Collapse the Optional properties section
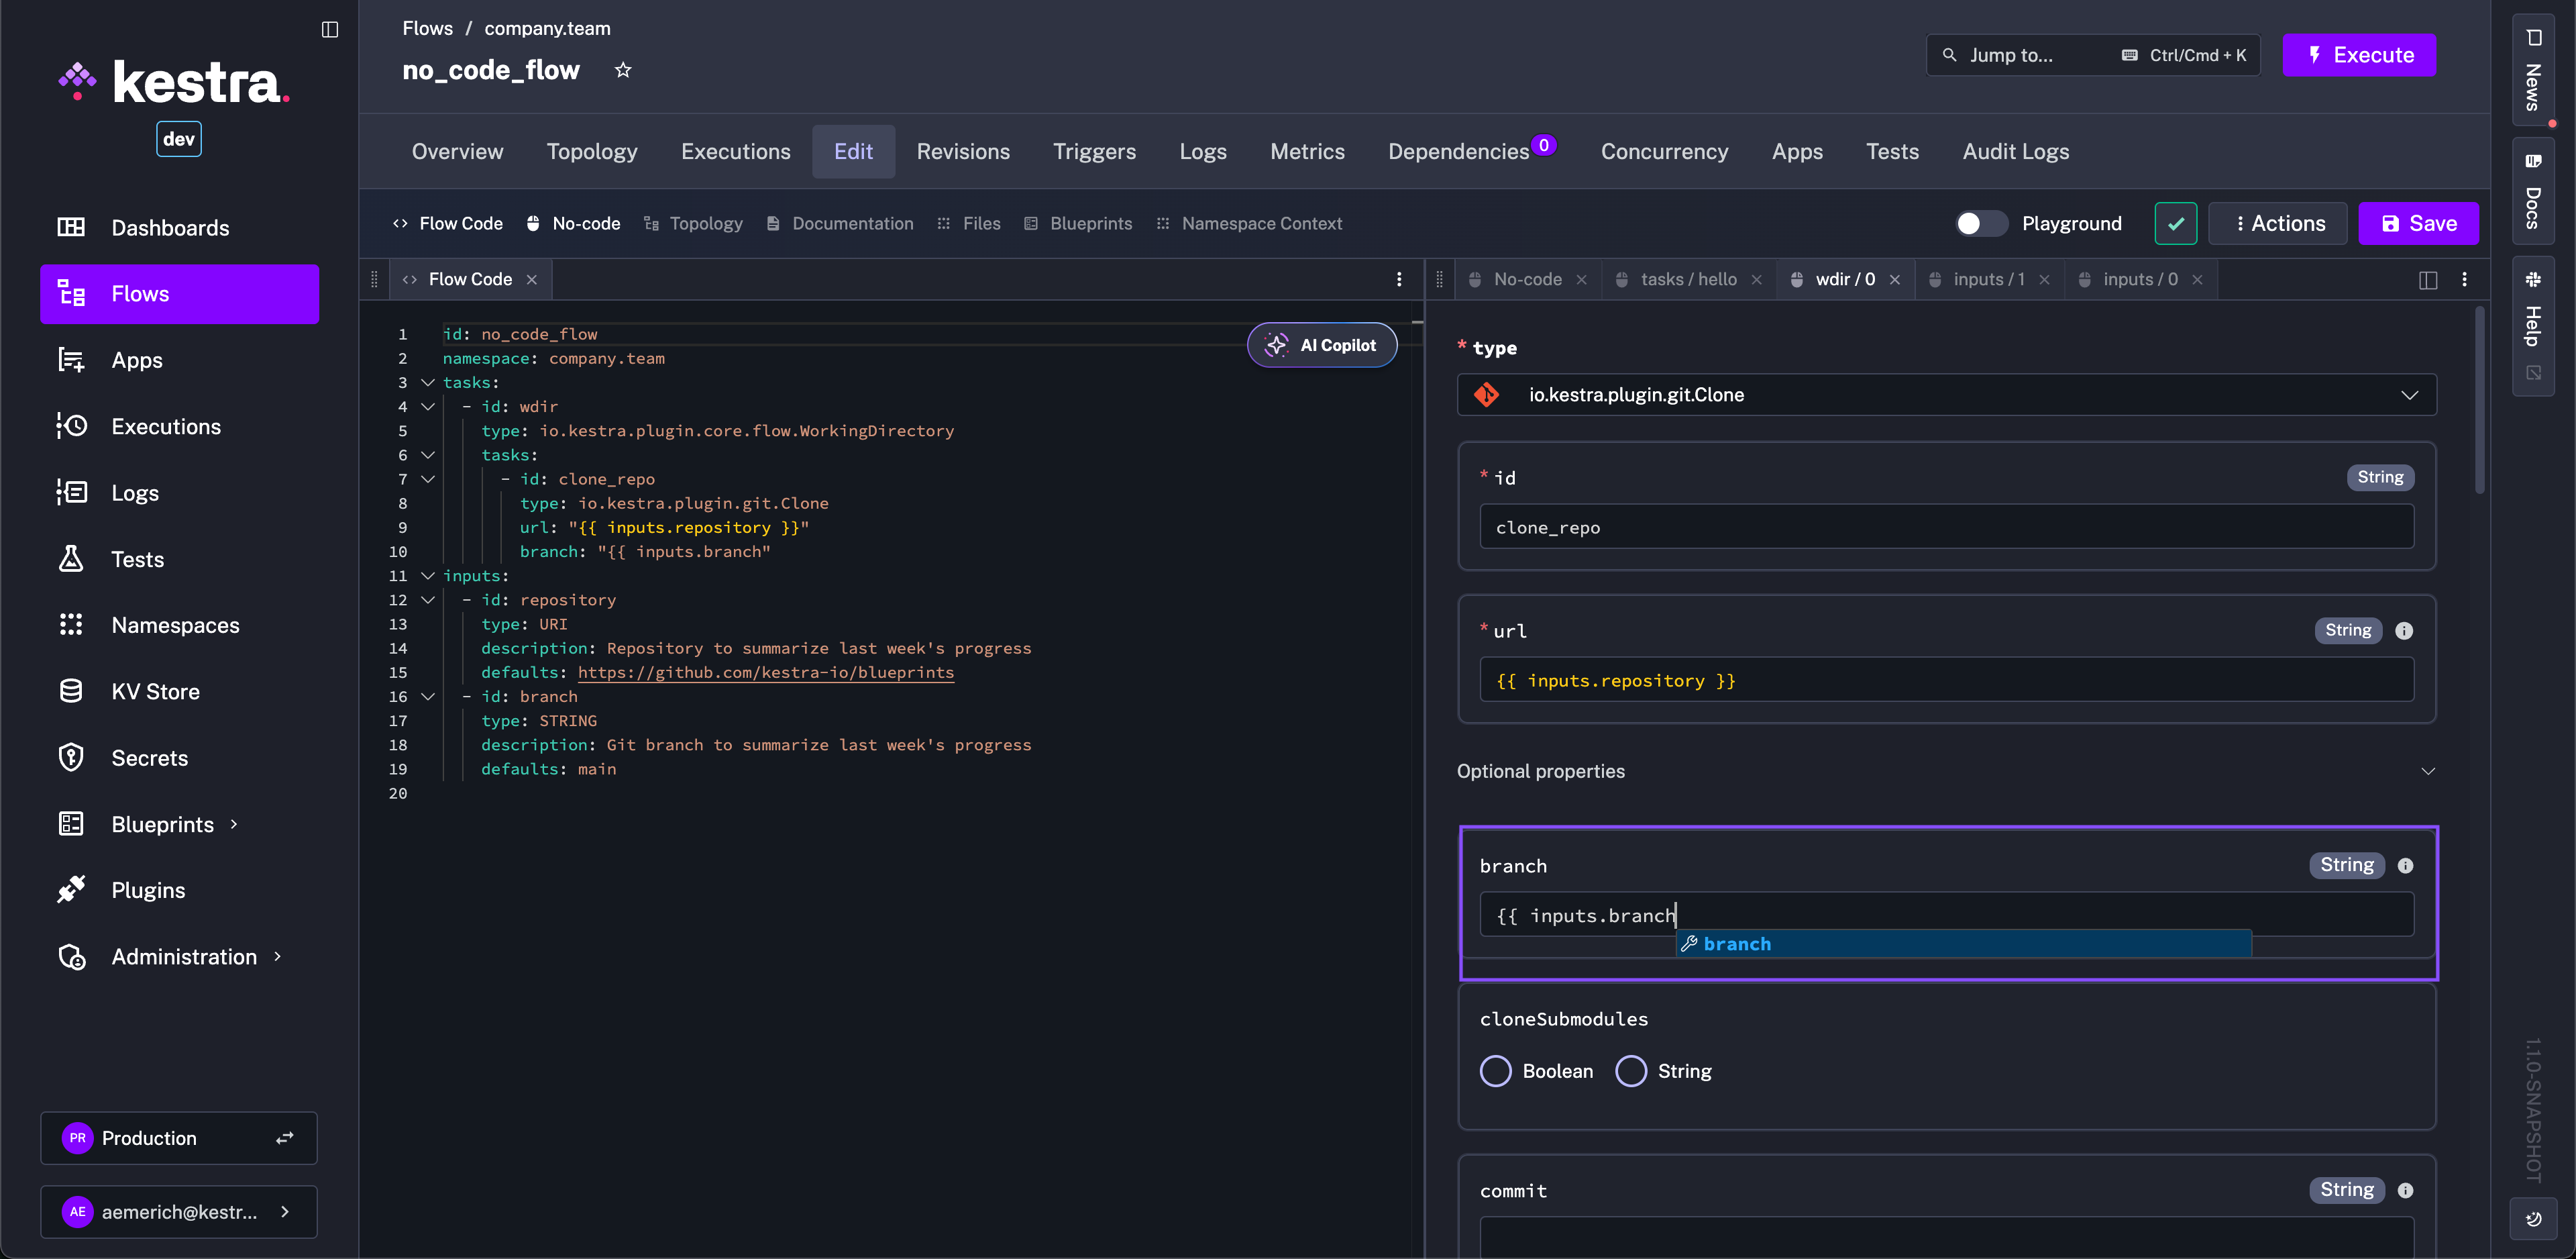This screenshot has height=1259, width=2576. tap(2428, 772)
